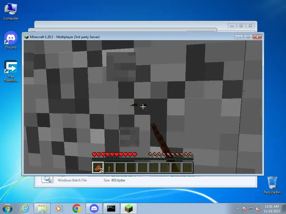The image size is (286, 214).
Task: Minimize the Minecraft 1.20.1 window
Action: [x=239, y=37]
